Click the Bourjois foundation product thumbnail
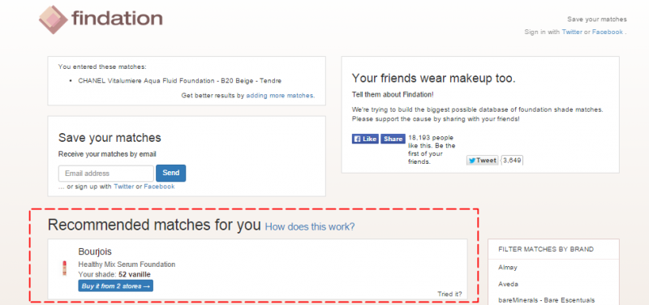 [64, 268]
